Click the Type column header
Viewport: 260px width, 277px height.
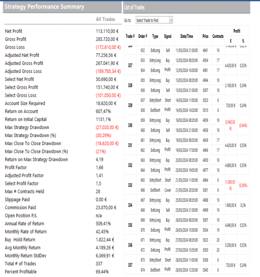tap(155, 36)
